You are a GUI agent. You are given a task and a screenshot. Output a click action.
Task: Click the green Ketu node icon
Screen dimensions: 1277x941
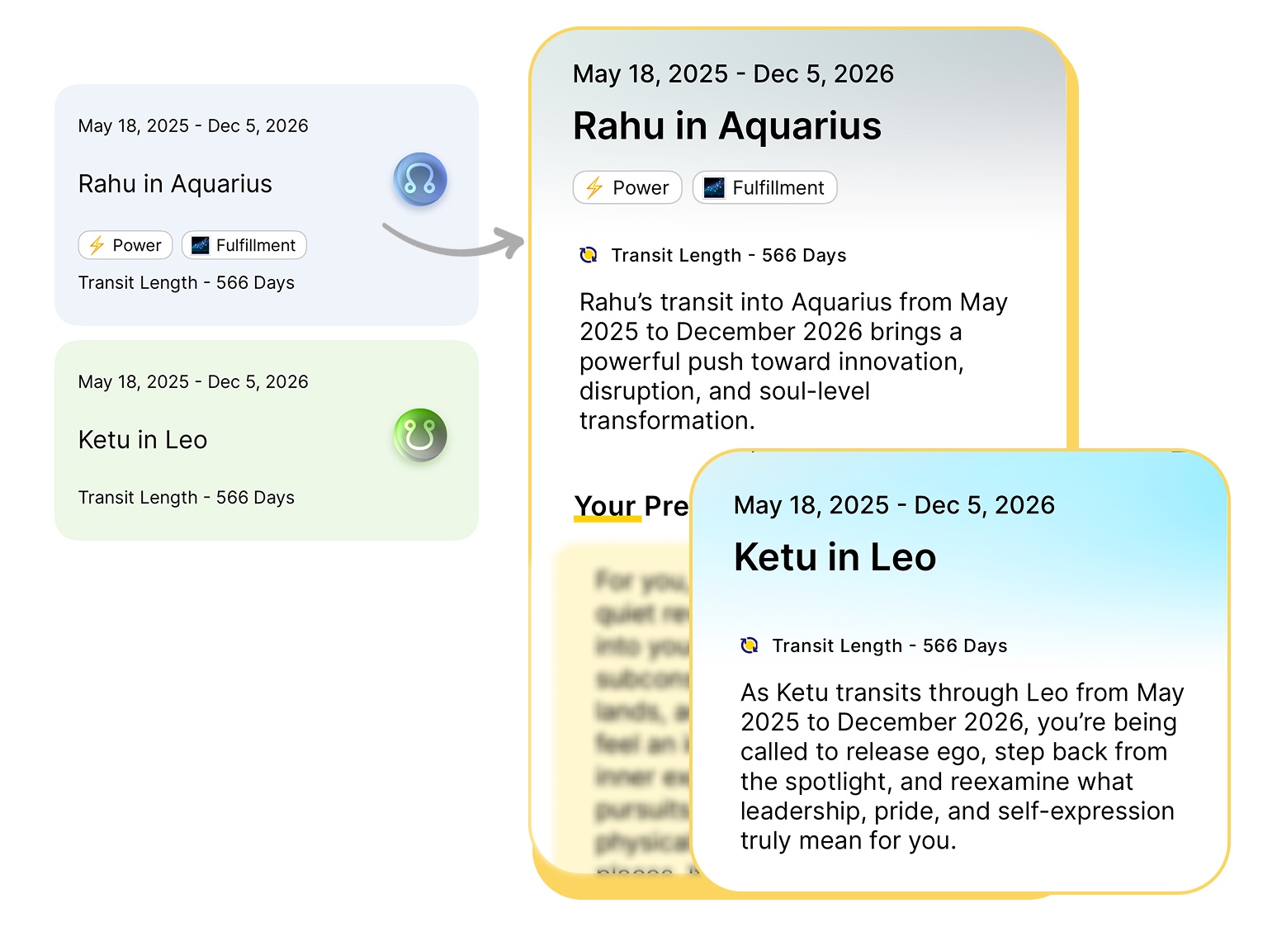420,435
